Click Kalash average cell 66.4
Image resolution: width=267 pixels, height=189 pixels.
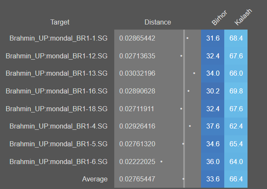pyautogui.click(x=236, y=179)
